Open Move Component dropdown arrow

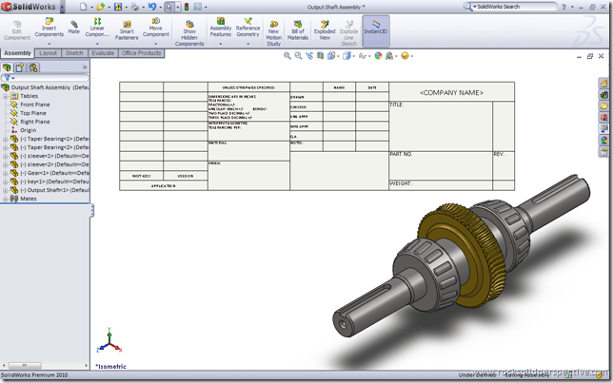coord(155,44)
